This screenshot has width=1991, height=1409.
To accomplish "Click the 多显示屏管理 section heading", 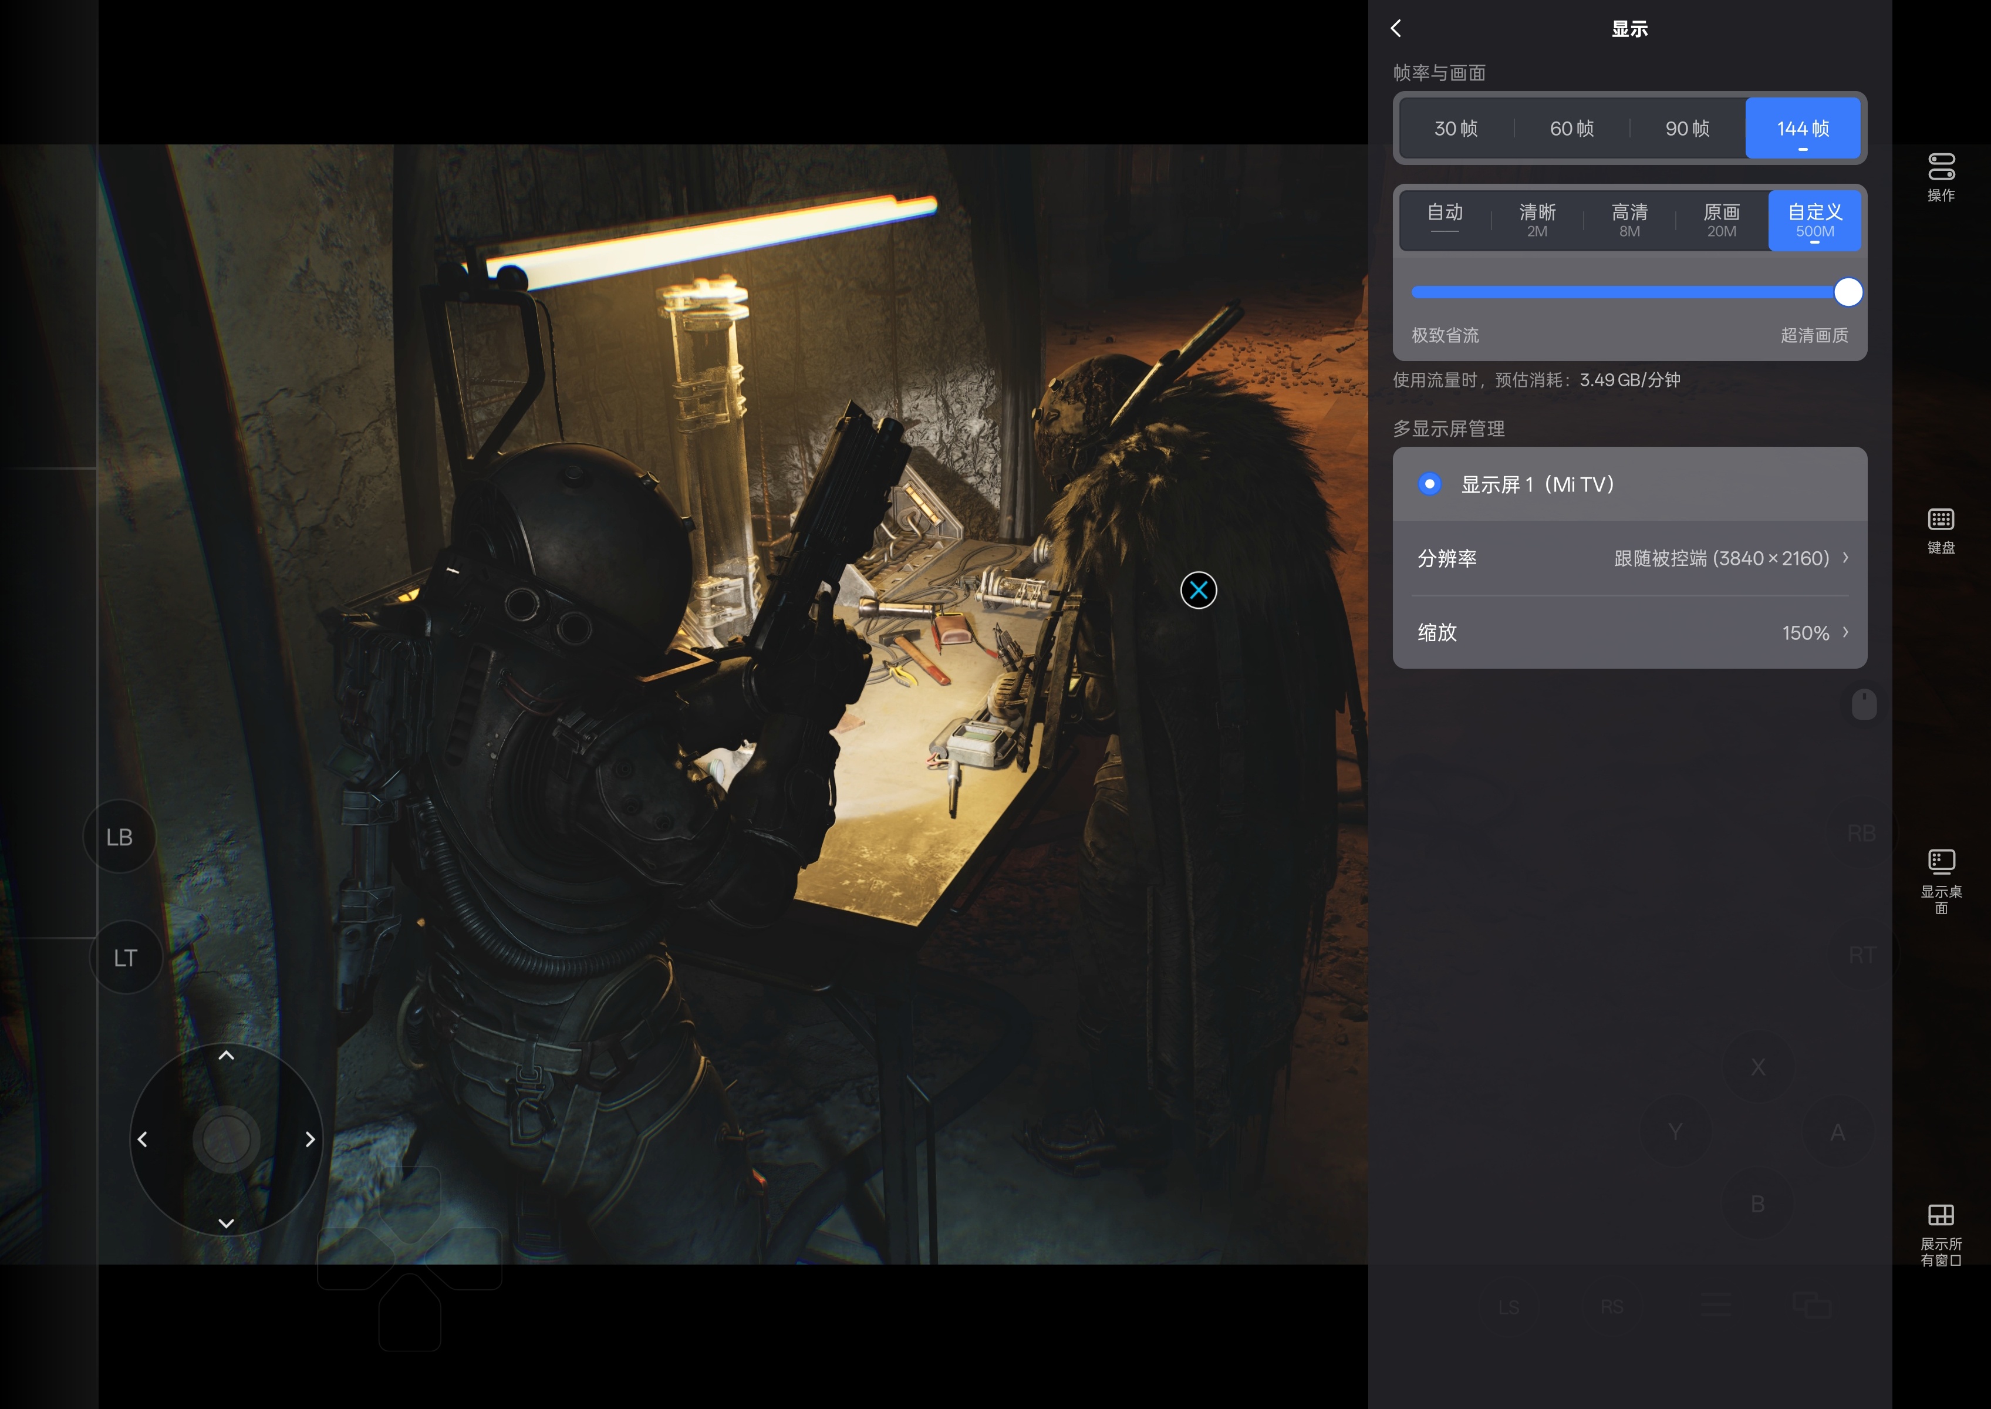I will point(1448,429).
